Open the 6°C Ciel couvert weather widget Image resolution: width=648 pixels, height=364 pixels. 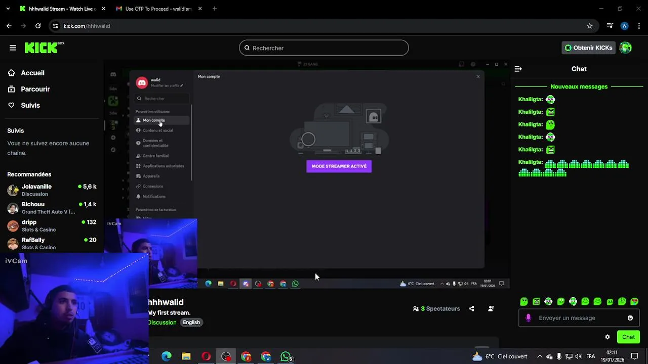click(x=500, y=356)
